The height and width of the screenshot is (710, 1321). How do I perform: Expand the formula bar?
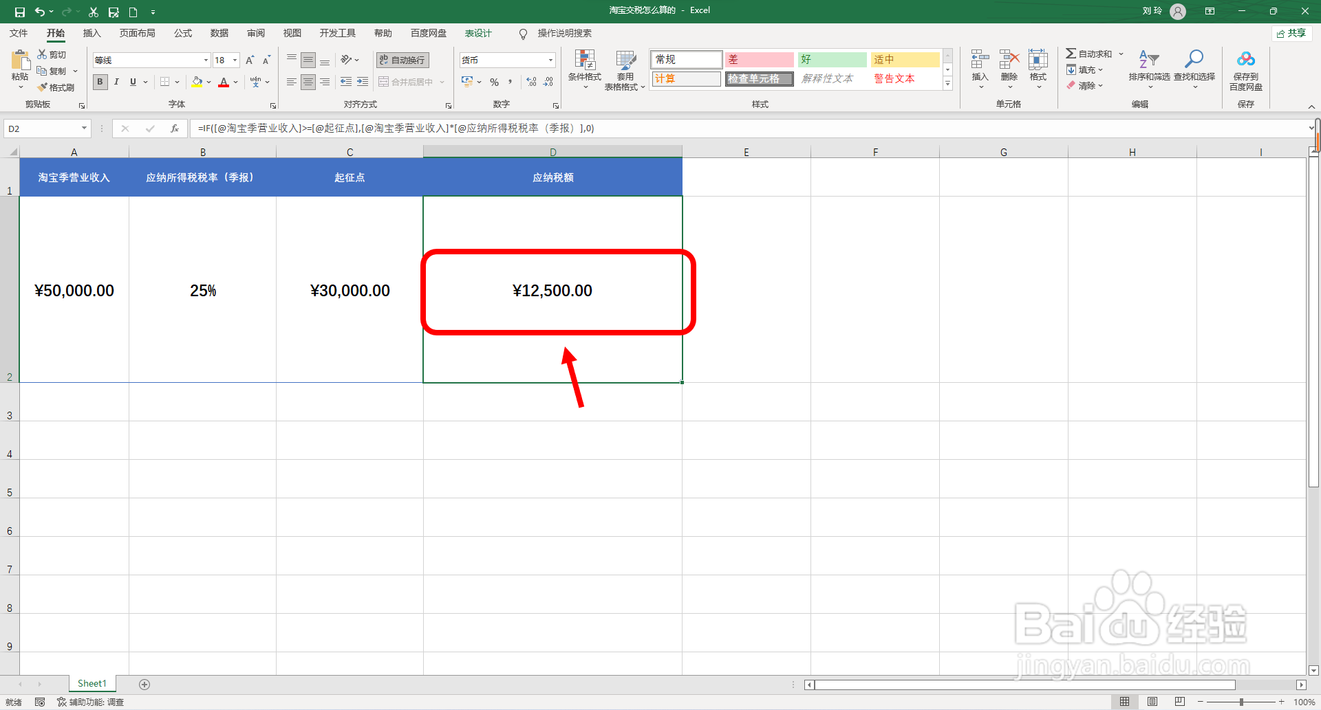click(x=1311, y=129)
